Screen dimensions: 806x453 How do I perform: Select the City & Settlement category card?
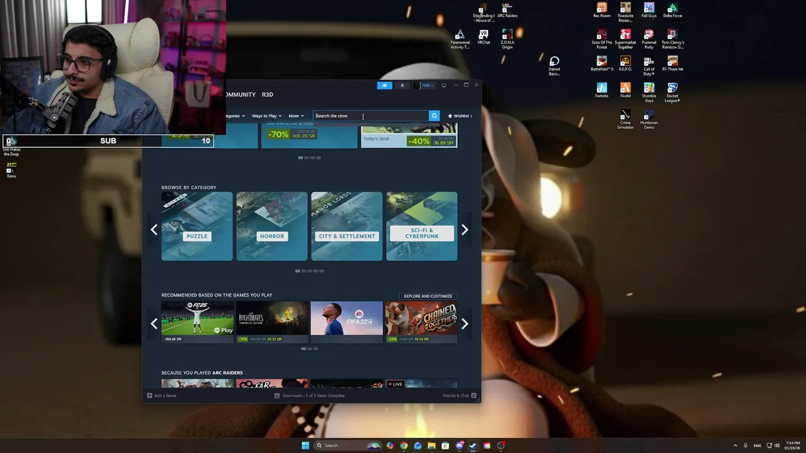tap(346, 226)
